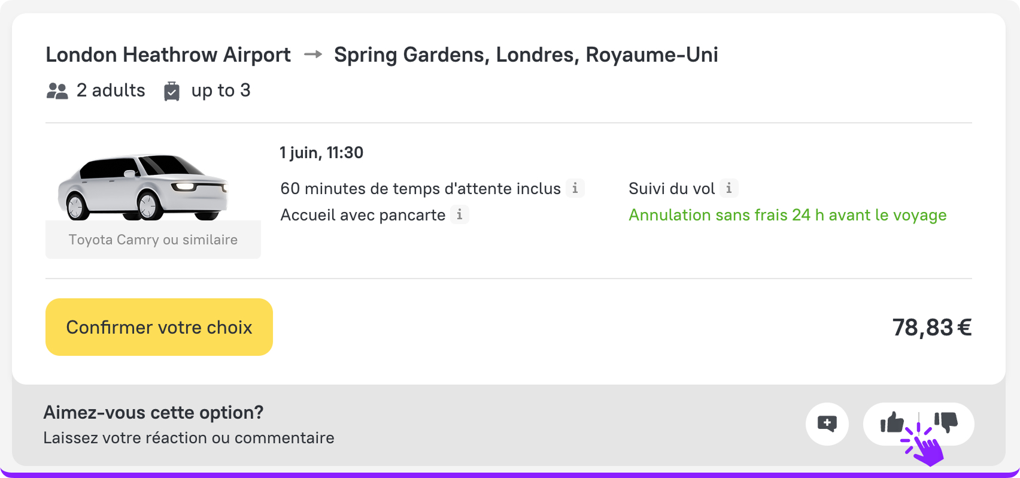Click the 2 adults passenger count
Image resolution: width=1020 pixels, height=478 pixels.
coord(111,90)
